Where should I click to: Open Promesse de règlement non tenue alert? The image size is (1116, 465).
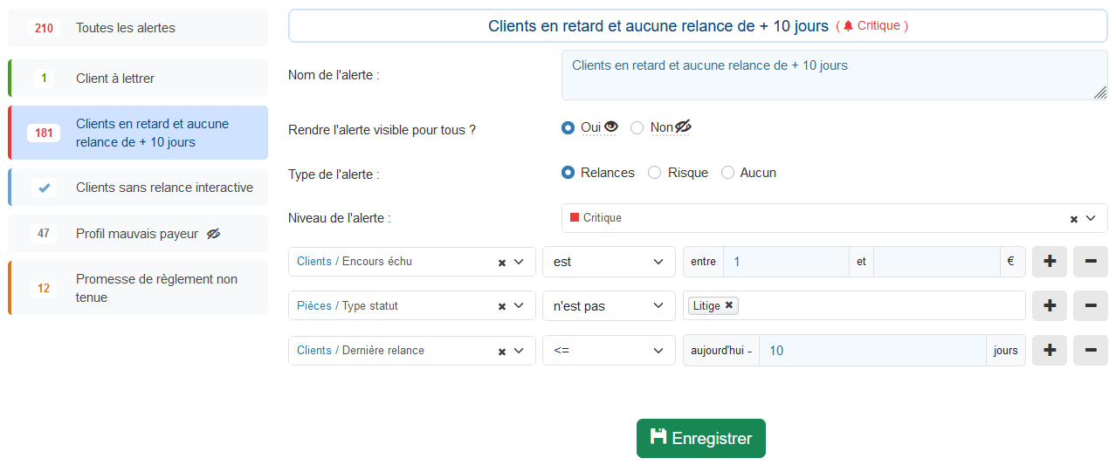(138, 288)
